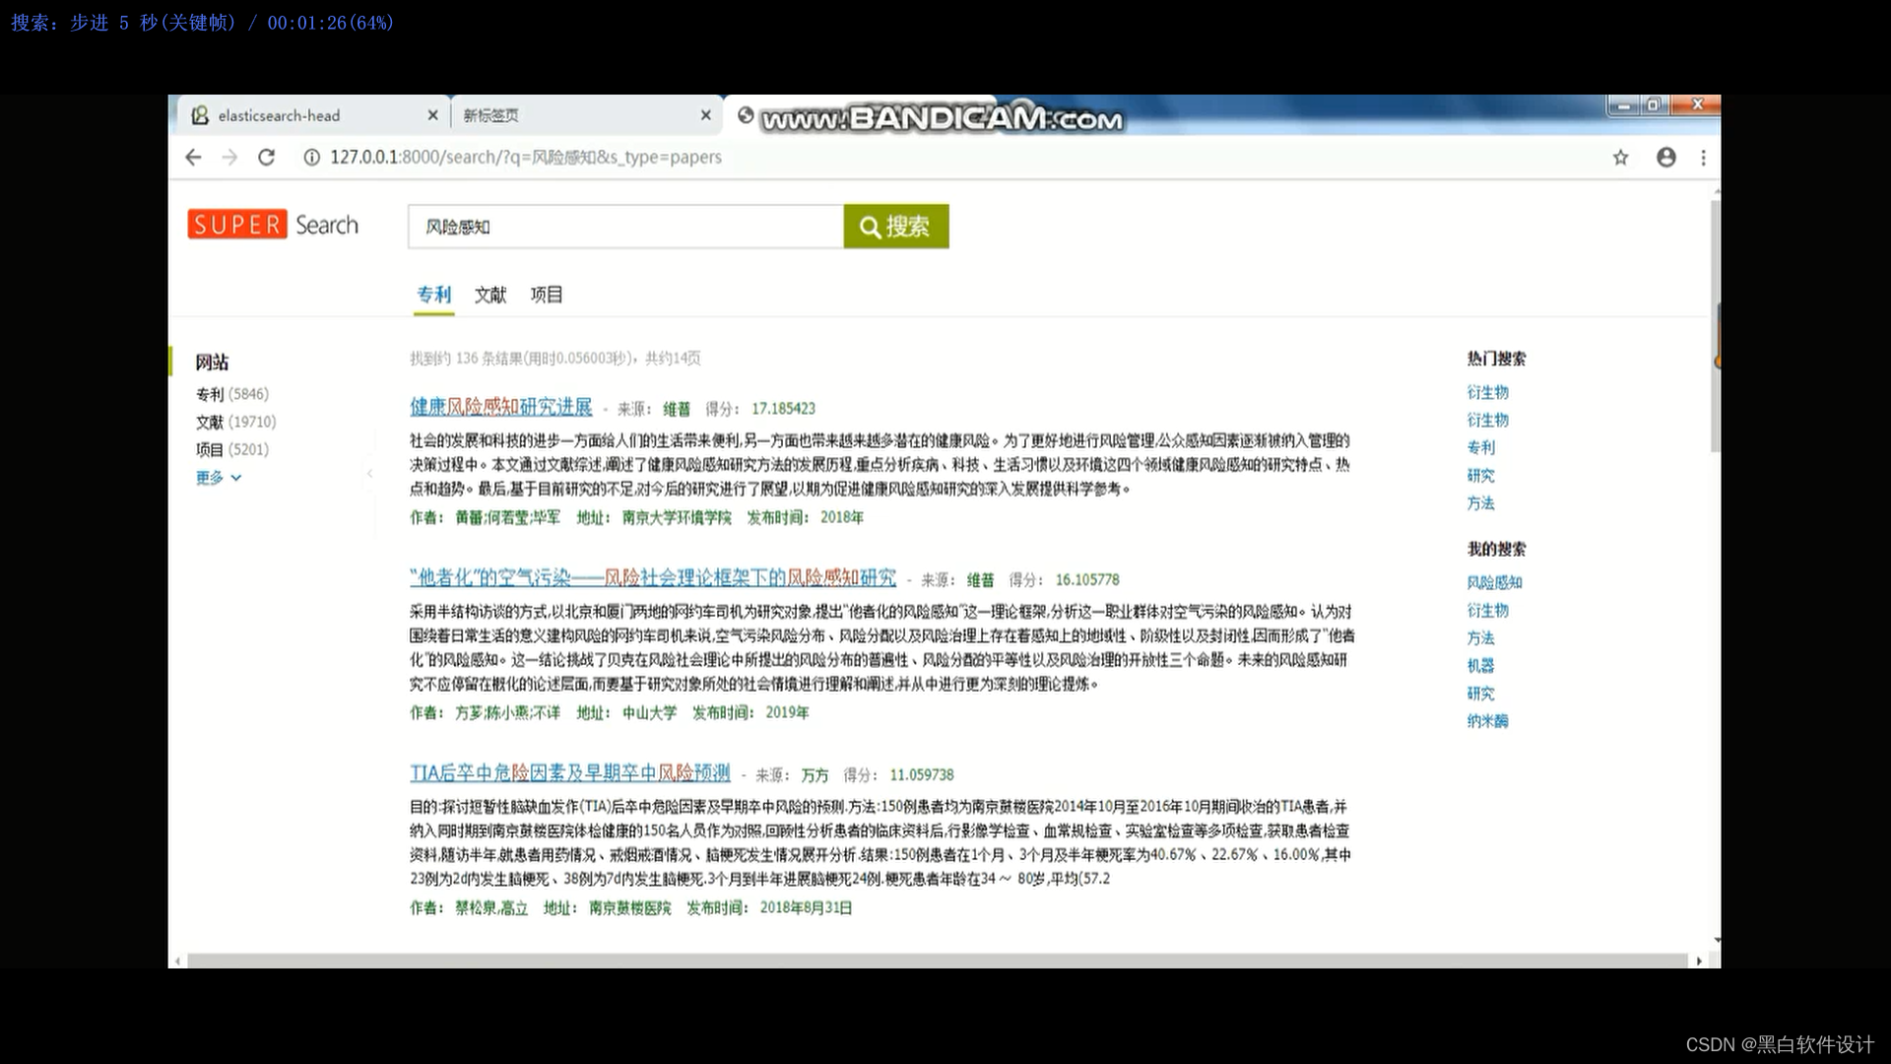The image size is (1891, 1064).
Task: Select the 专利 search category tab
Action: (x=433, y=295)
